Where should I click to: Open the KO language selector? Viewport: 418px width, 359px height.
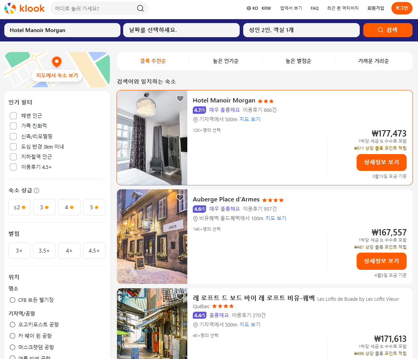coord(252,8)
